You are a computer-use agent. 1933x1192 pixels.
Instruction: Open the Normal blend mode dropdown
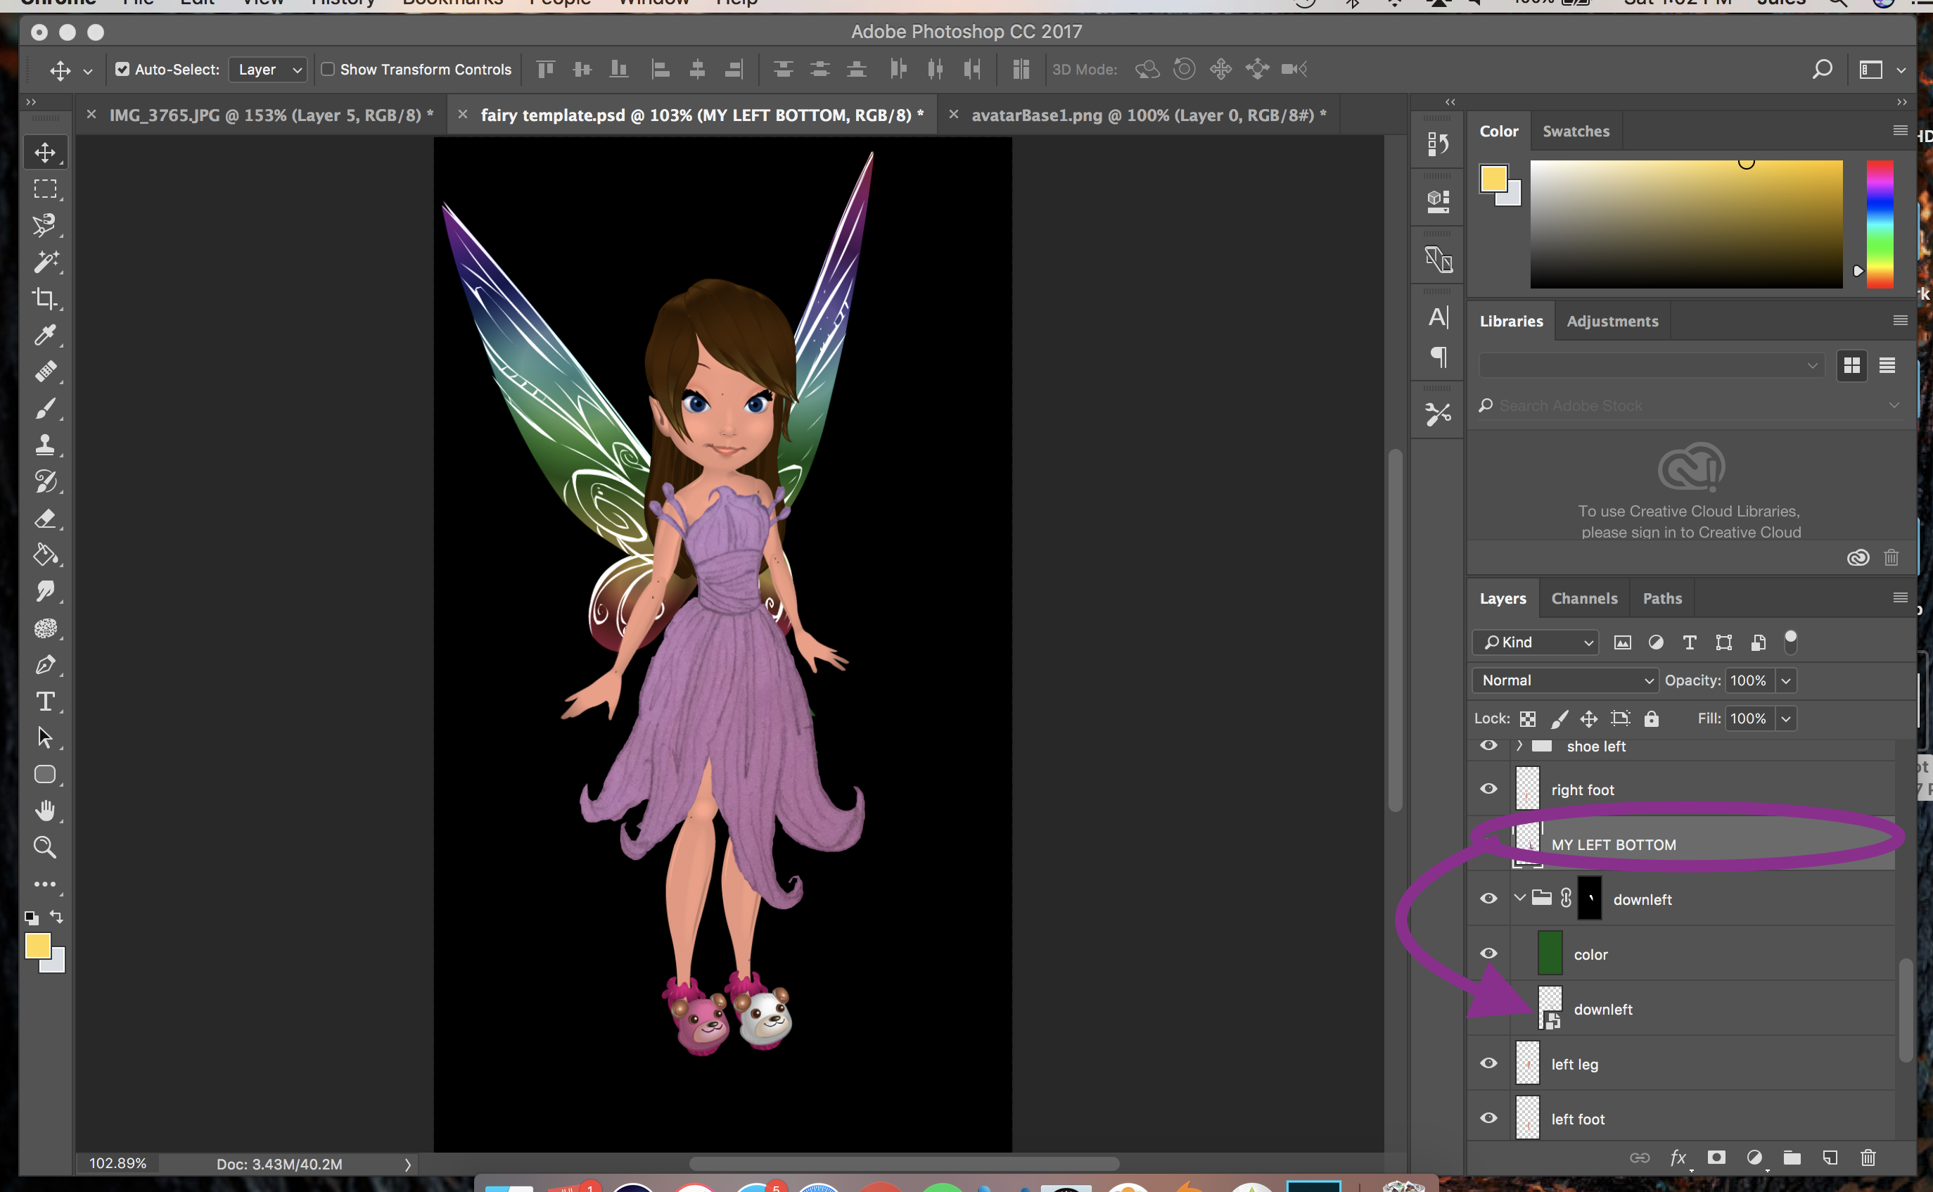point(1565,680)
